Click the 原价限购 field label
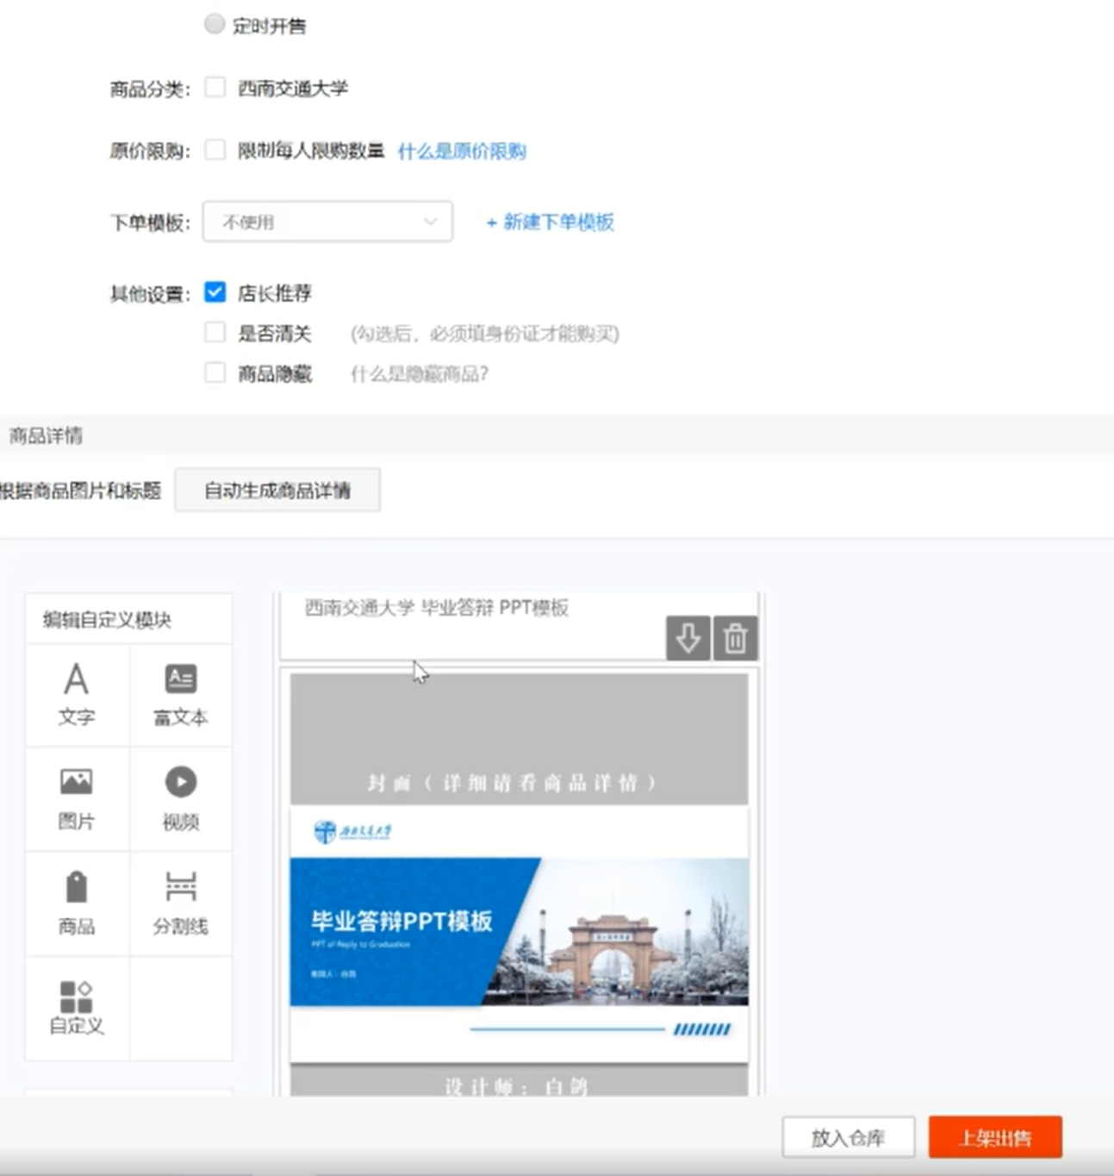 click(150, 152)
